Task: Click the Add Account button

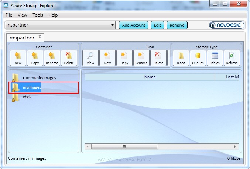Action: pyautogui.click(x=134, y=25)
